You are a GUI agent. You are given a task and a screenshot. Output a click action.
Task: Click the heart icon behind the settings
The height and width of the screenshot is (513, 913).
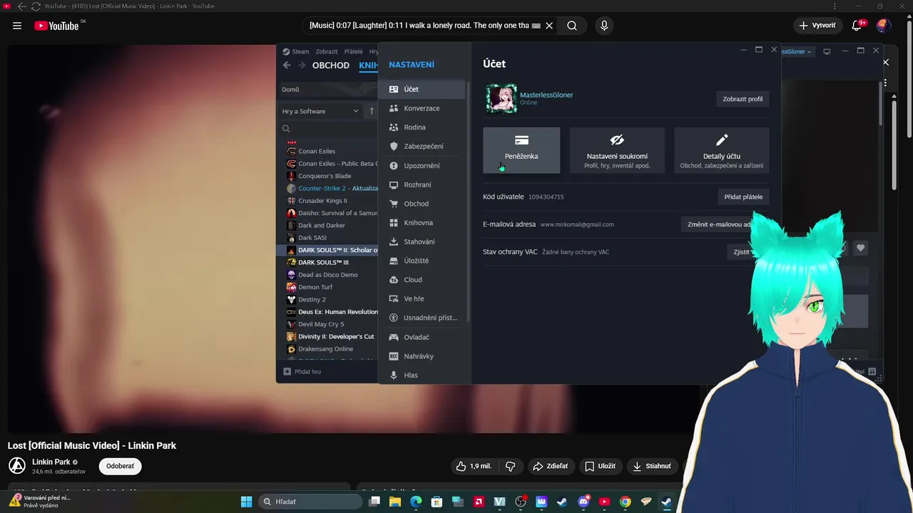[861, 248]
